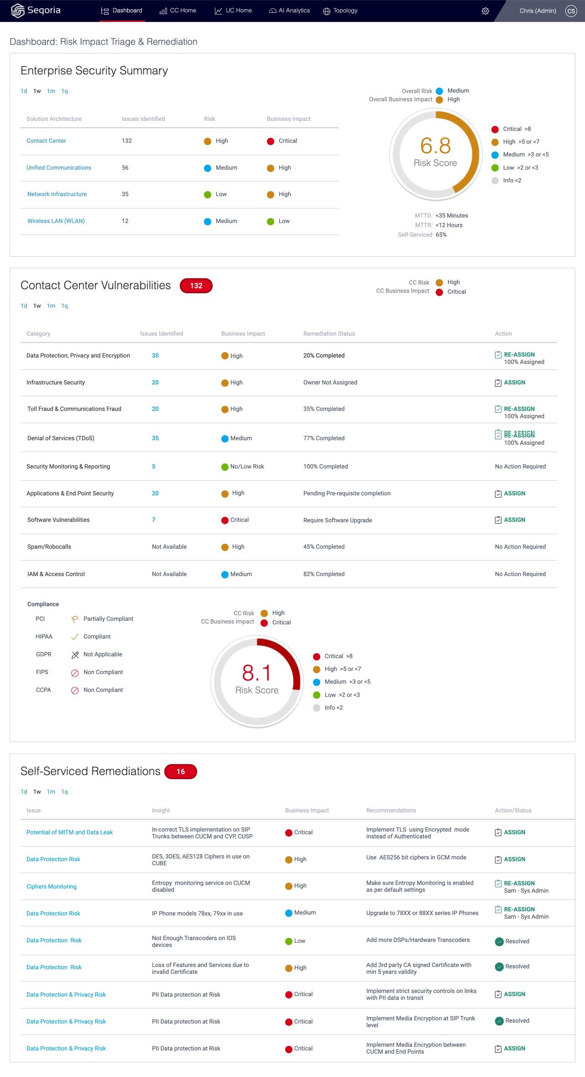The height and width of the screenshot is (1077, 585).
Task: Open the Ciphers Monitoring issue link
Action: pos(52,887)
